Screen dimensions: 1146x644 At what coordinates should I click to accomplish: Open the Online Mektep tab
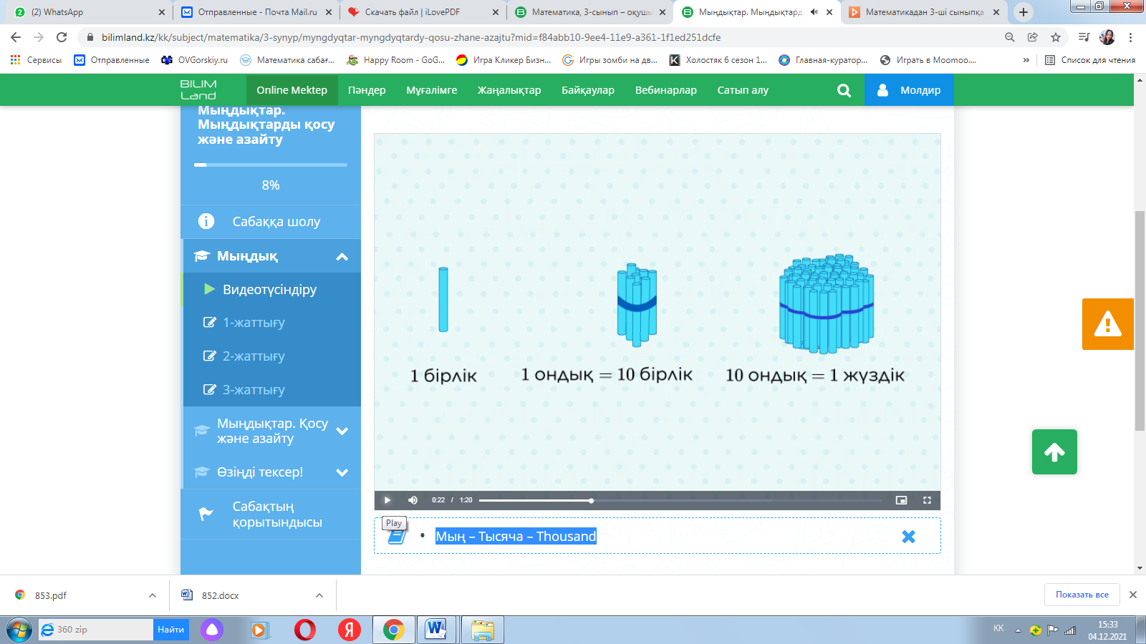tap(292, 90)
